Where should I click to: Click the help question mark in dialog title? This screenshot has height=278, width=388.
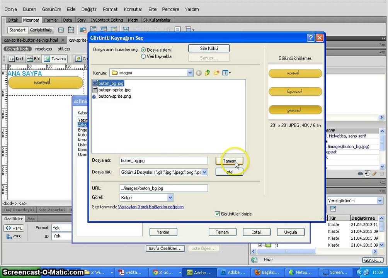311,38
